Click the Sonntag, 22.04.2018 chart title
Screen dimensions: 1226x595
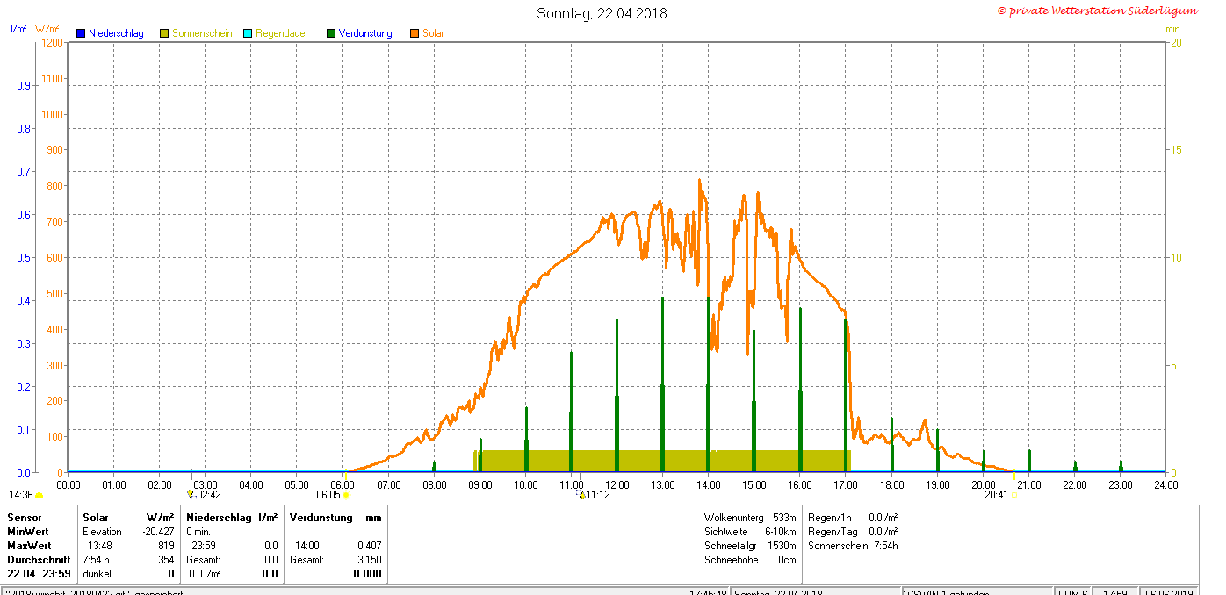tap(602, 13)
